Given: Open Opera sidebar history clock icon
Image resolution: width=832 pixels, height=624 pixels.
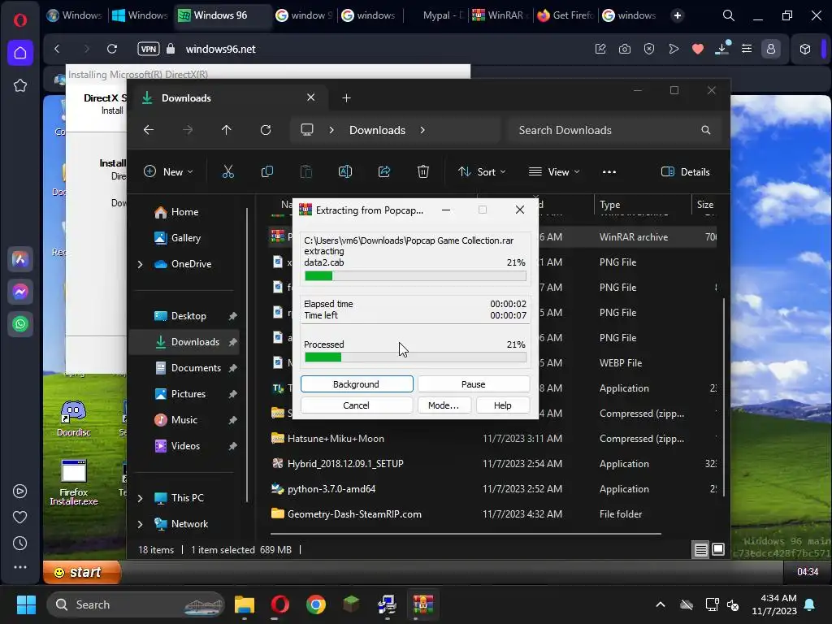Looking at the screenshot, I should click(x=19, y=543).
